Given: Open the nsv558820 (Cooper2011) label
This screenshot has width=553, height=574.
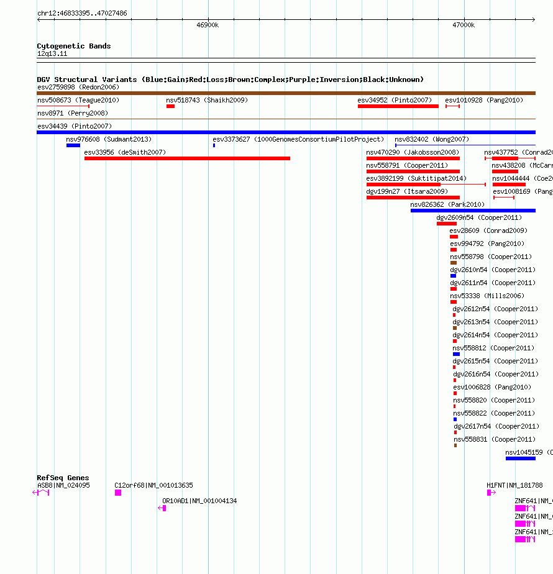Looking at the screenshot, I should [494, 401].
